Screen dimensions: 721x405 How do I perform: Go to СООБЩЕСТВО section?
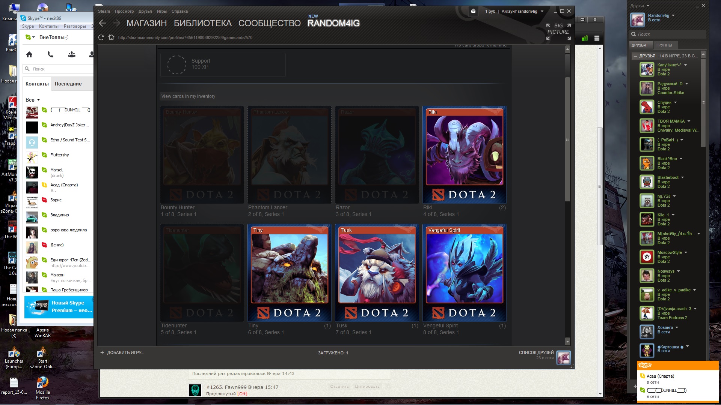click(x=270, y=23)
